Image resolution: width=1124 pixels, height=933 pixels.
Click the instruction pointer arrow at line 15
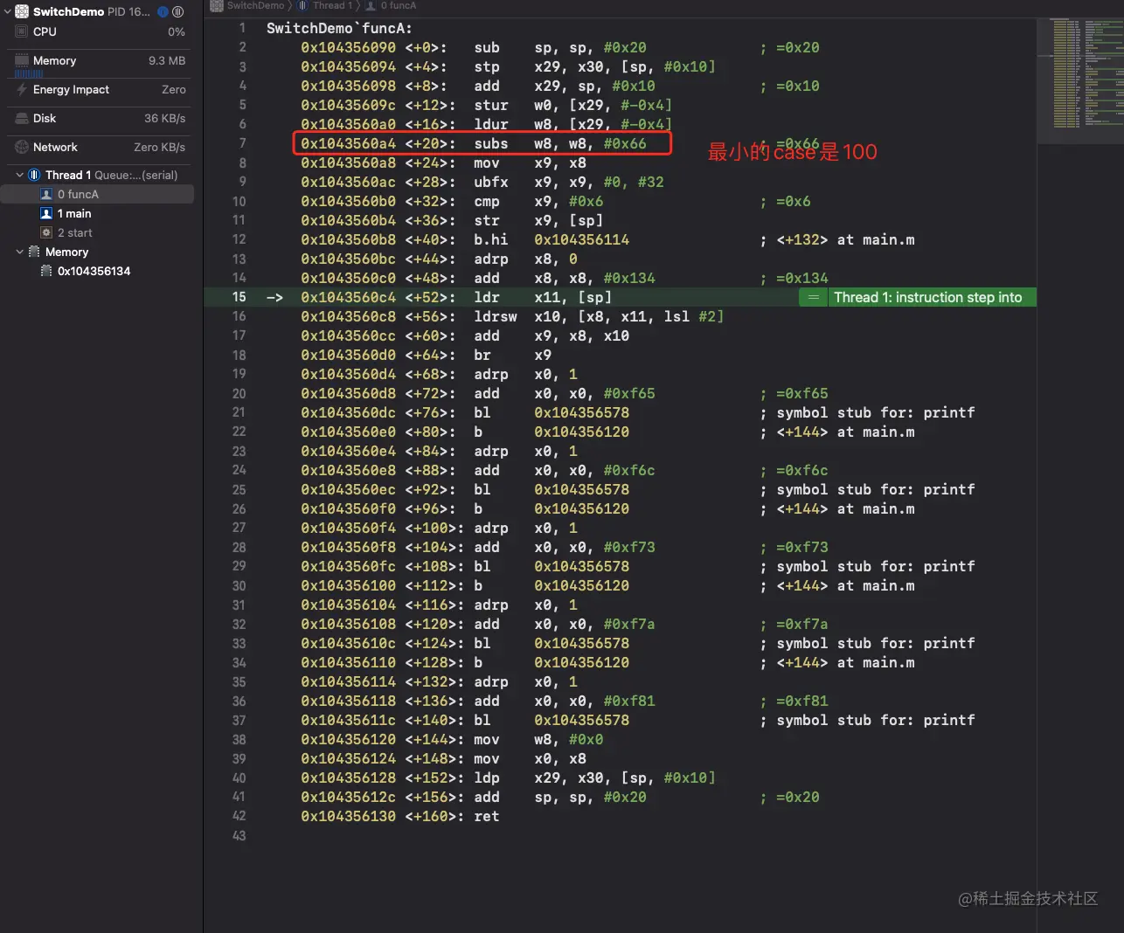[x=274, y=297]
